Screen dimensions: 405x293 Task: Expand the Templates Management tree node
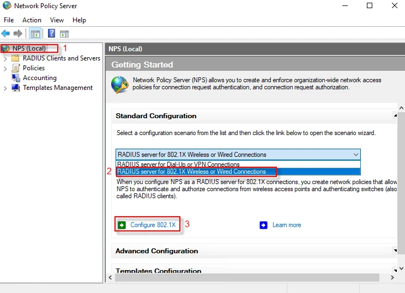5,88
